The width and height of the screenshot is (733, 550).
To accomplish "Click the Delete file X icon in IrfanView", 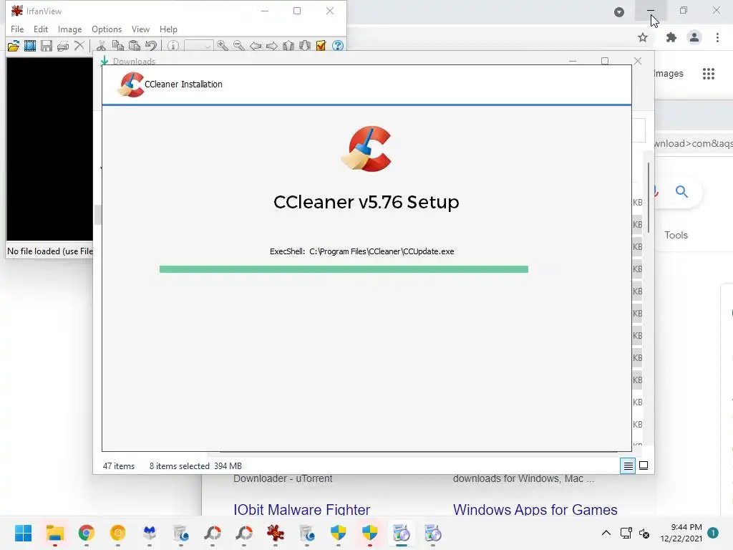I will [x=79, y=45].
